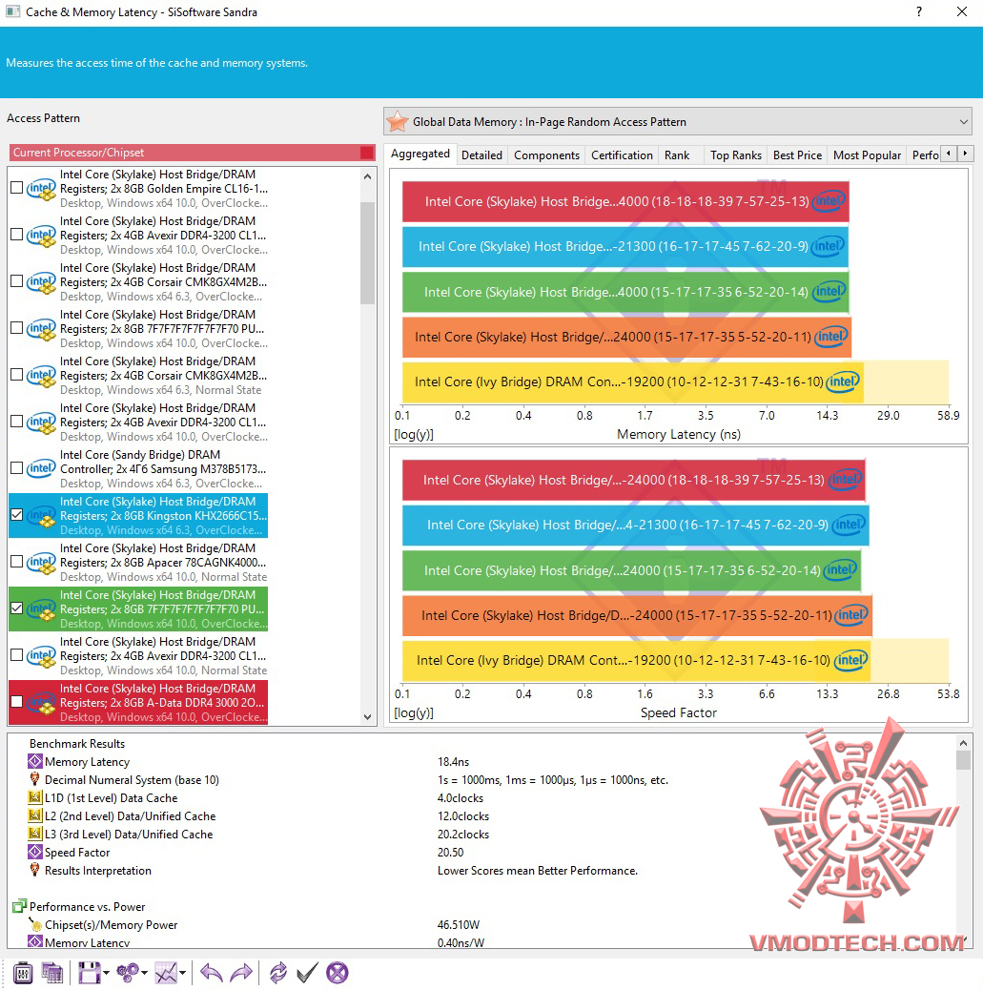
Task: Switch to the Aggregated tab
Action: pyautogui.click(x=420, y=155)
